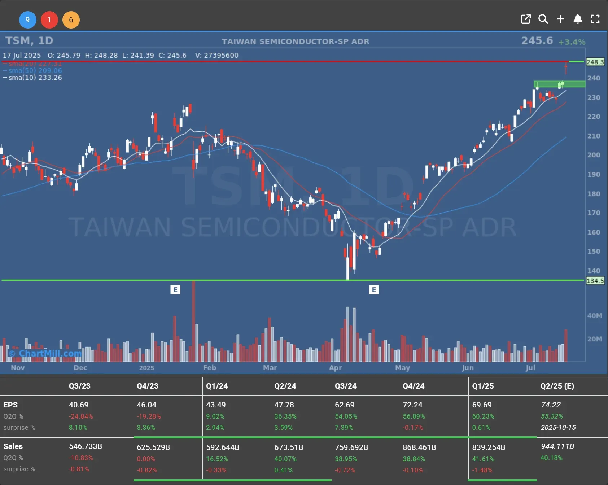Viewport: 608px width, 485px height.
Task: Click the TSM, 1D ticker title
Action: [x=29, y=40]
